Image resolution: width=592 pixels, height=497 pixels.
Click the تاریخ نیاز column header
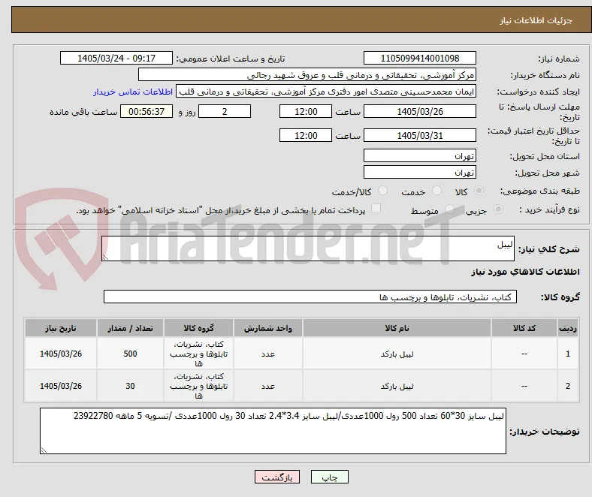(x=61, y=328)
